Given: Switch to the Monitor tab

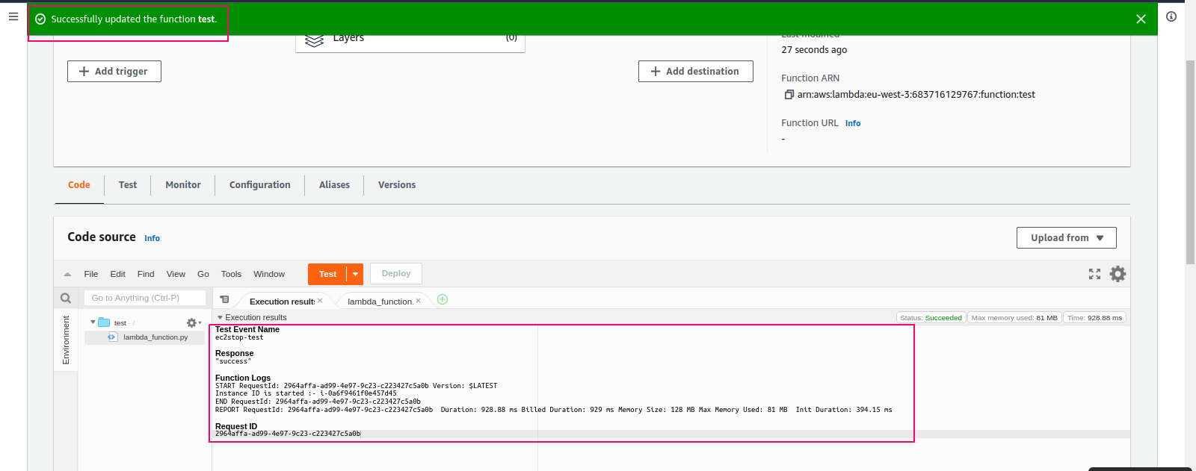Looking at the screenshot, I should coord(183,185).
